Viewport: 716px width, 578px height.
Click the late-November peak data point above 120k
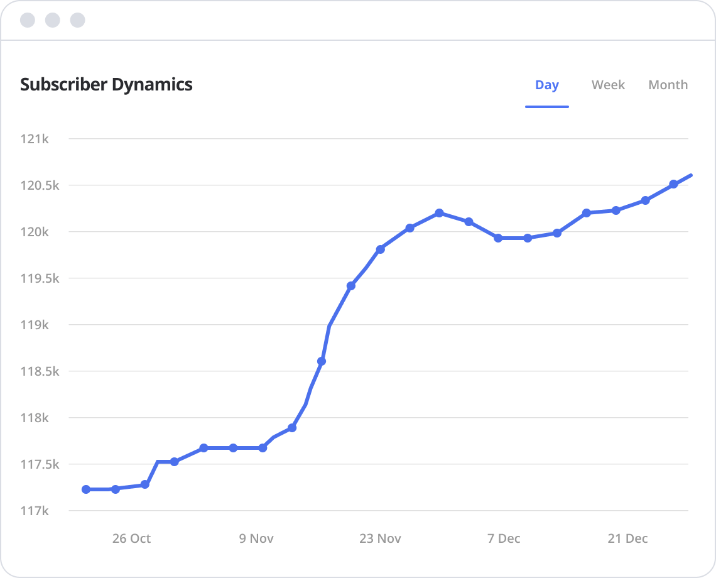tap(439, 213)
